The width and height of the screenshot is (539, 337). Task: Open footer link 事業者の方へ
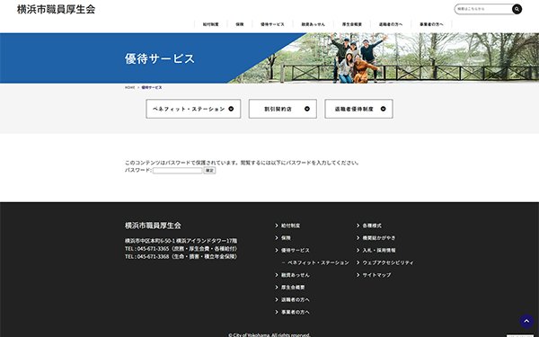[296, 312]
